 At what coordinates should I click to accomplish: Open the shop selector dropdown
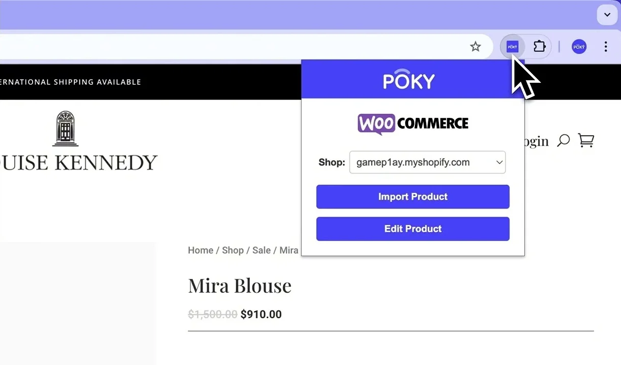[x=427, y=162]
